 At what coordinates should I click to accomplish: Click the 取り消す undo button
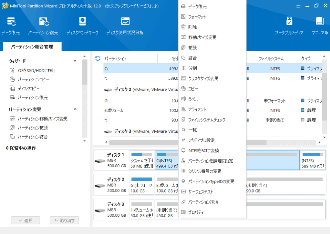click(x=65, y=220)
